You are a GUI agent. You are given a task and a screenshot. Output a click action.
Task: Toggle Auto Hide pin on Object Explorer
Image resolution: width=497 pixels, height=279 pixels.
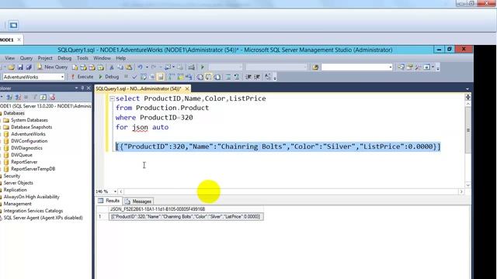point(82,88)
